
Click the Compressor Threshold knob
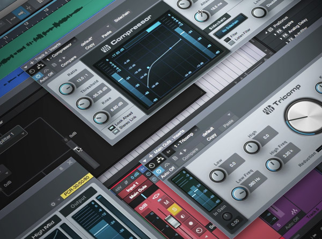coord(84,103)
